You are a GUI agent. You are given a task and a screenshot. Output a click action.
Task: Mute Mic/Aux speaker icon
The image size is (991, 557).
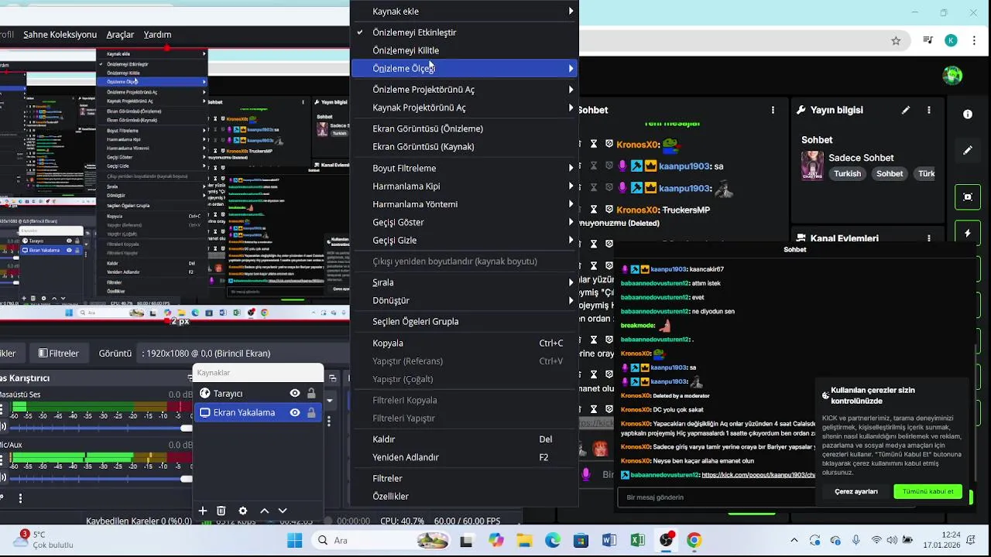2,478
